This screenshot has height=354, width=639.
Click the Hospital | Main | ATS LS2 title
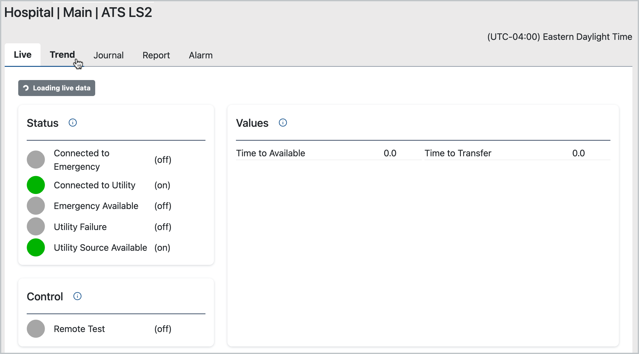click(x=78, y=13)
